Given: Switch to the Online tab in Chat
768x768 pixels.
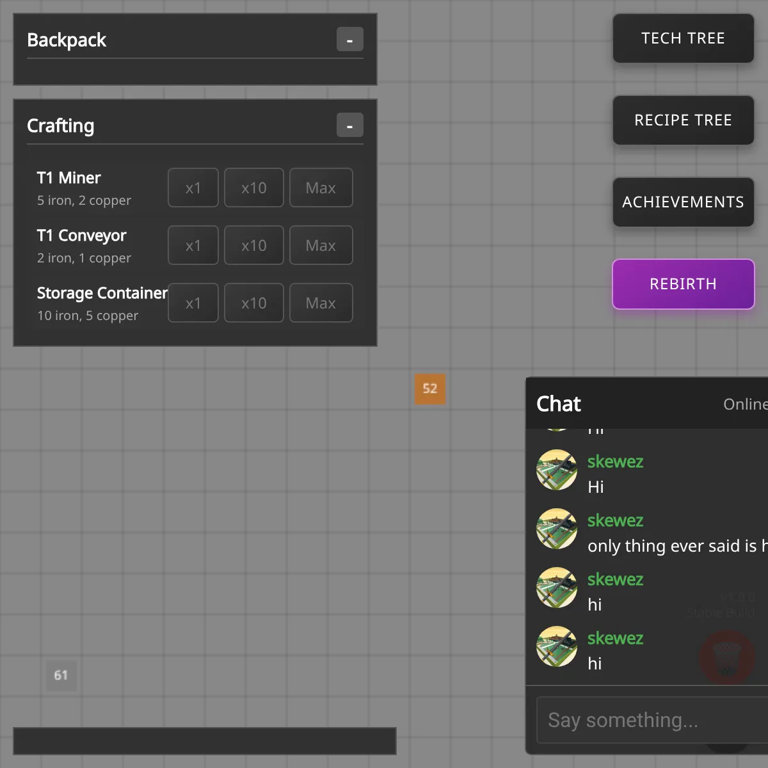Looking at the screenshot, I should [x=744, y=404].
